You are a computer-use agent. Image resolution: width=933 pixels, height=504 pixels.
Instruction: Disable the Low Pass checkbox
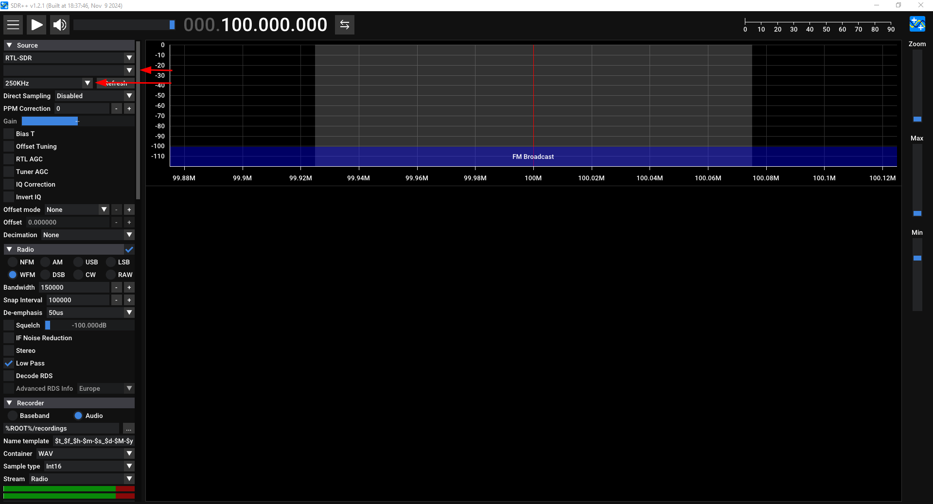coord(9,363)
